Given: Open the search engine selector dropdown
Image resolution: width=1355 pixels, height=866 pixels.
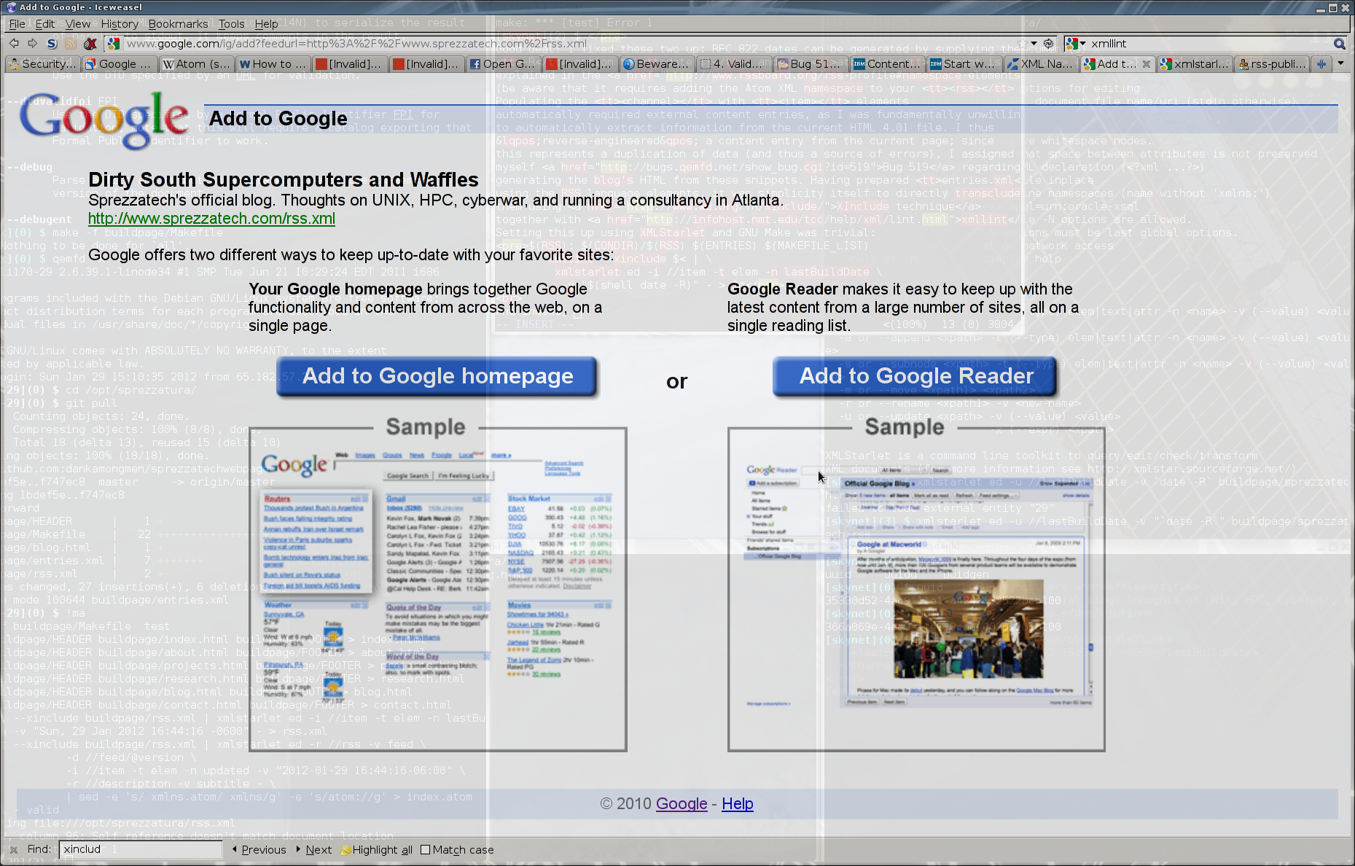Looking at the screenshot, I should pos(1075,44).
